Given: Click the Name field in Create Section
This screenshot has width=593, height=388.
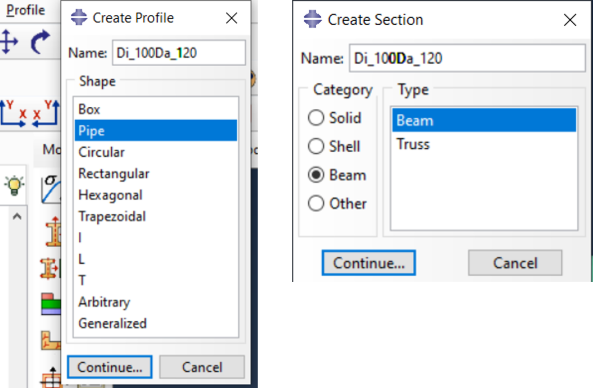Looking at the screenshot, I should point(467,58).
